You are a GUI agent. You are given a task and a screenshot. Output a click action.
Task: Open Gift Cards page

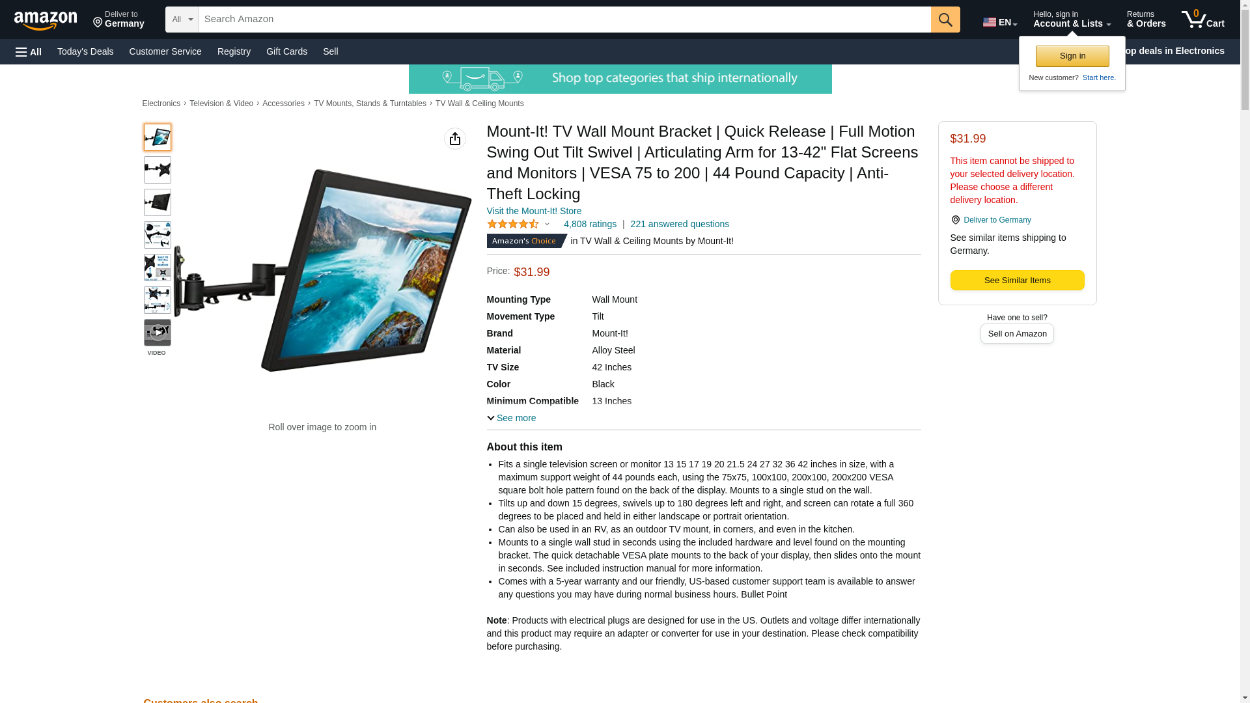click(286, 51)
